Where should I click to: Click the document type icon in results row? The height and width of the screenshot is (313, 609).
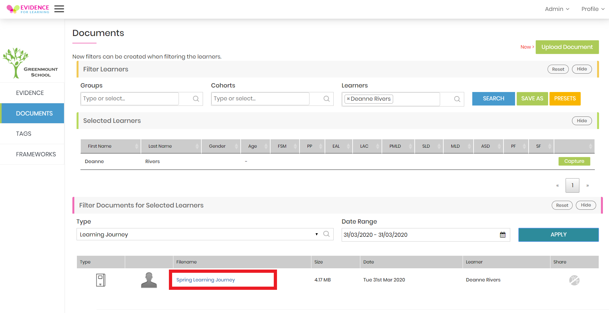pos(100,280)
